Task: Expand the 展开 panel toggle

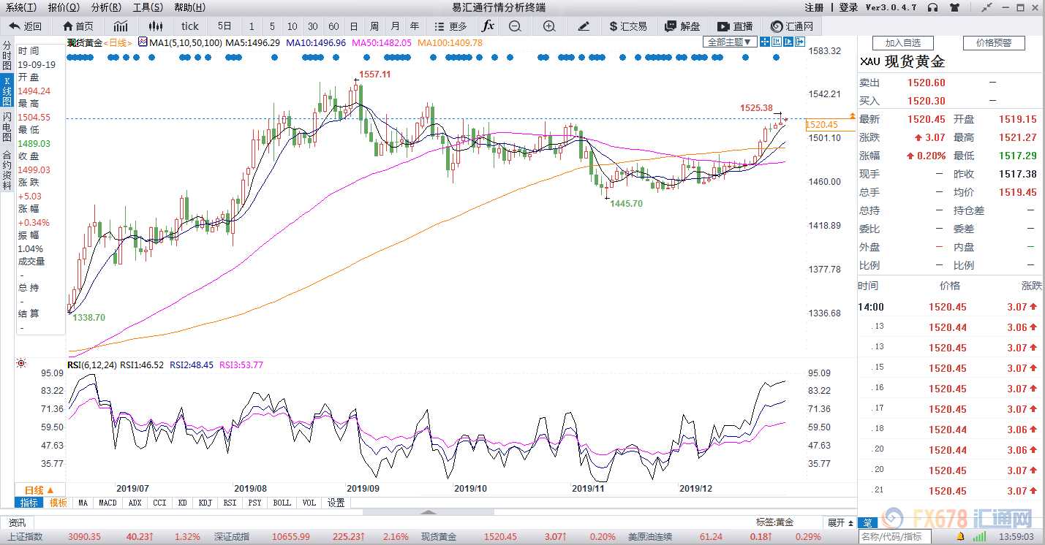Action: [840, 522]
